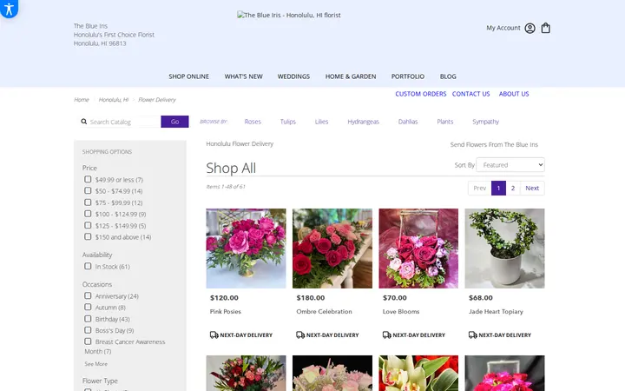The image size is (625, 391).
Task: Browse by Plants
Action: [444, 122]
